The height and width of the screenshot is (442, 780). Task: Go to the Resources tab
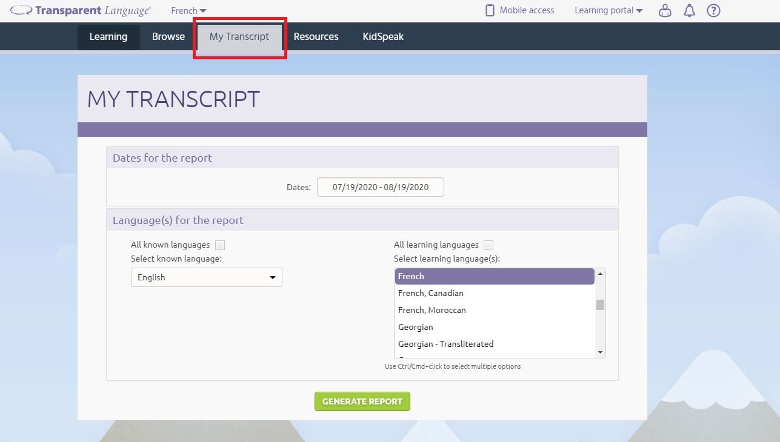(315, 36)
